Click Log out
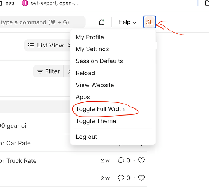The width and height of the screenshot is (209, 187). pos(86,137)
